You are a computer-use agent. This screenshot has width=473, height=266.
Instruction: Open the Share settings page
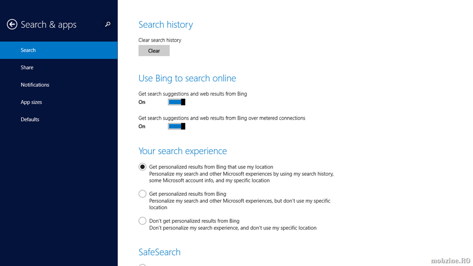(x=59, y=67)
